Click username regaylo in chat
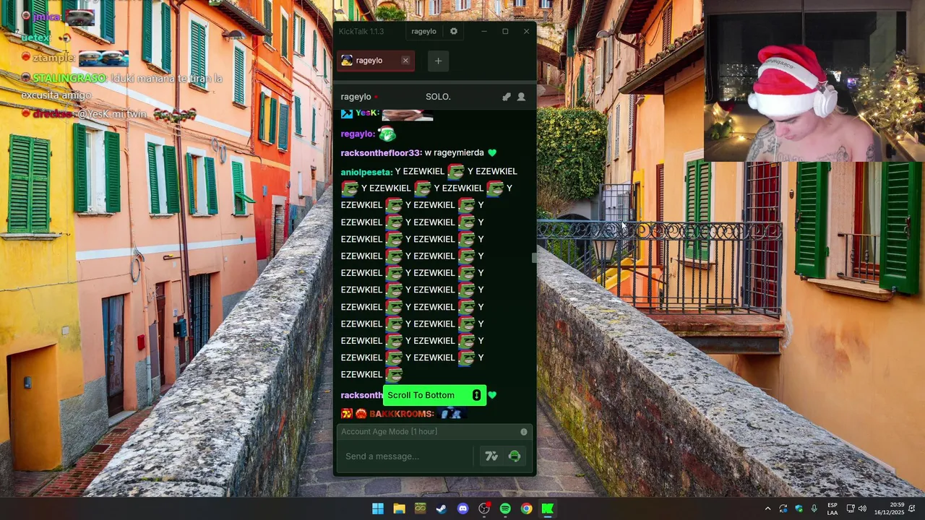The width and height of the screenshot is (925, 520). tap(358, 134)
